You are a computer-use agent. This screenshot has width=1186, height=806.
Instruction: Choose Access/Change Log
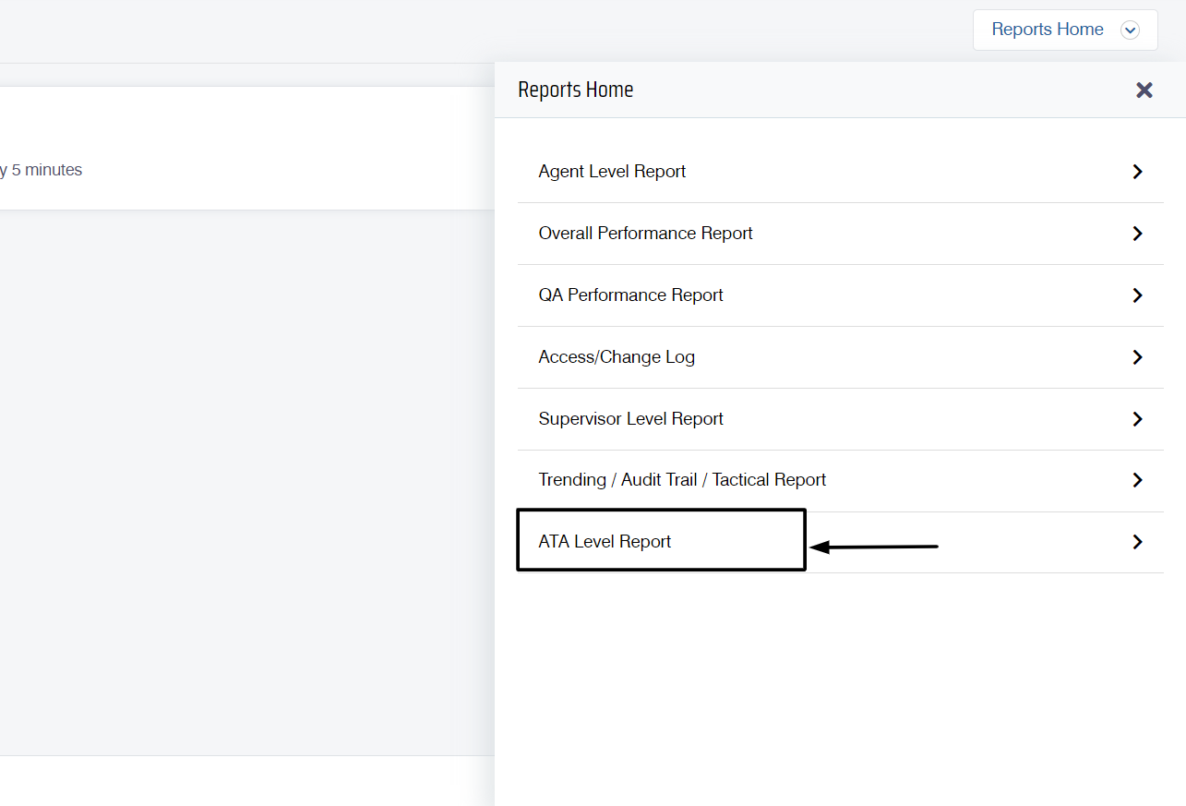pyautogui.click(x=840, y=357)
